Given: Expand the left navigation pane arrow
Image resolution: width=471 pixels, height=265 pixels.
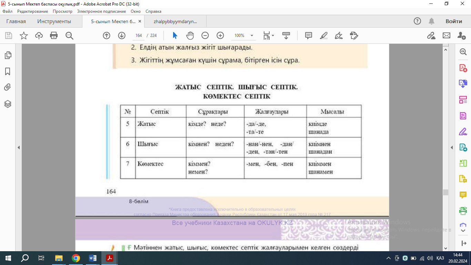Looking at the screenshot, I should [19, 147].
